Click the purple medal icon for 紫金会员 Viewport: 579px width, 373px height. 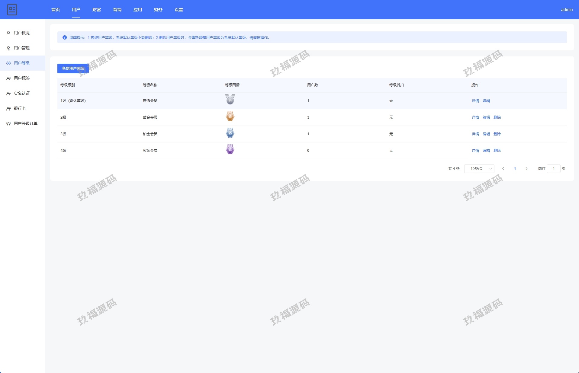(230, 150)
